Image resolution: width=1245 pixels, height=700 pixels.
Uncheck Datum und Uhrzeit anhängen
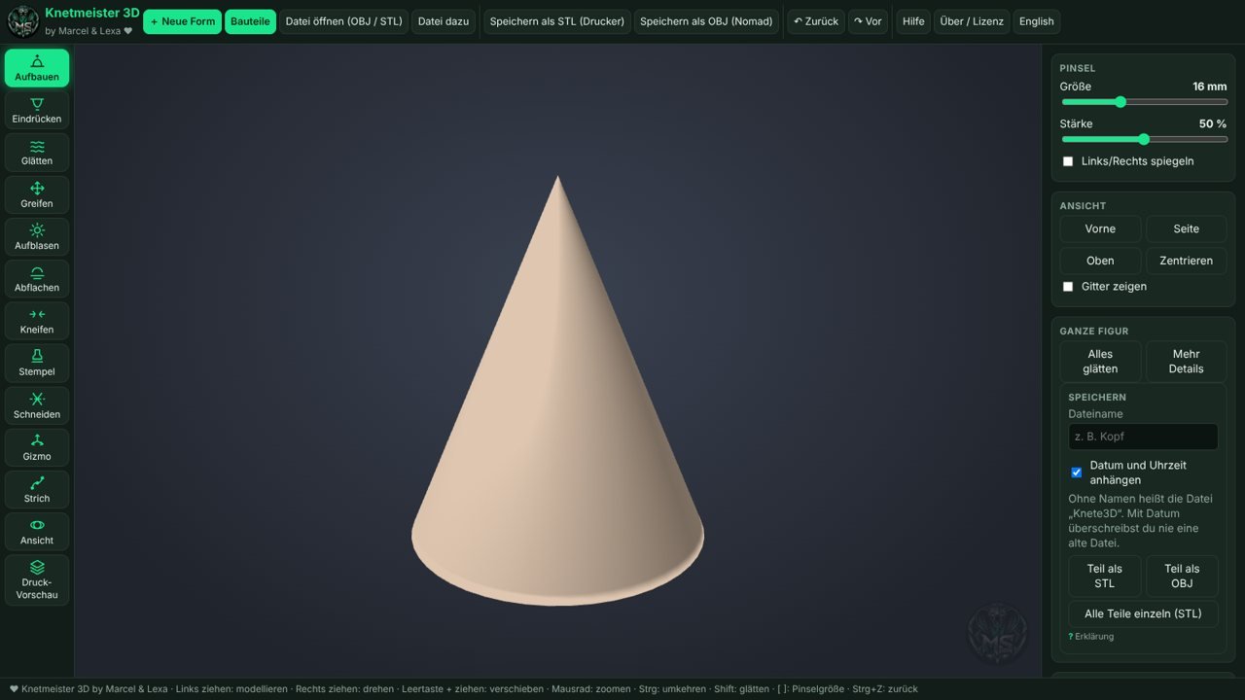[1076, 472]
